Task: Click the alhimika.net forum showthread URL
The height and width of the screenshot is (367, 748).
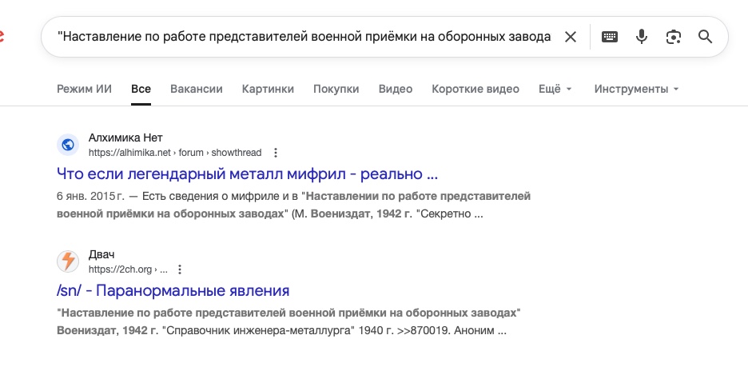Action: [x=175, y=153]
